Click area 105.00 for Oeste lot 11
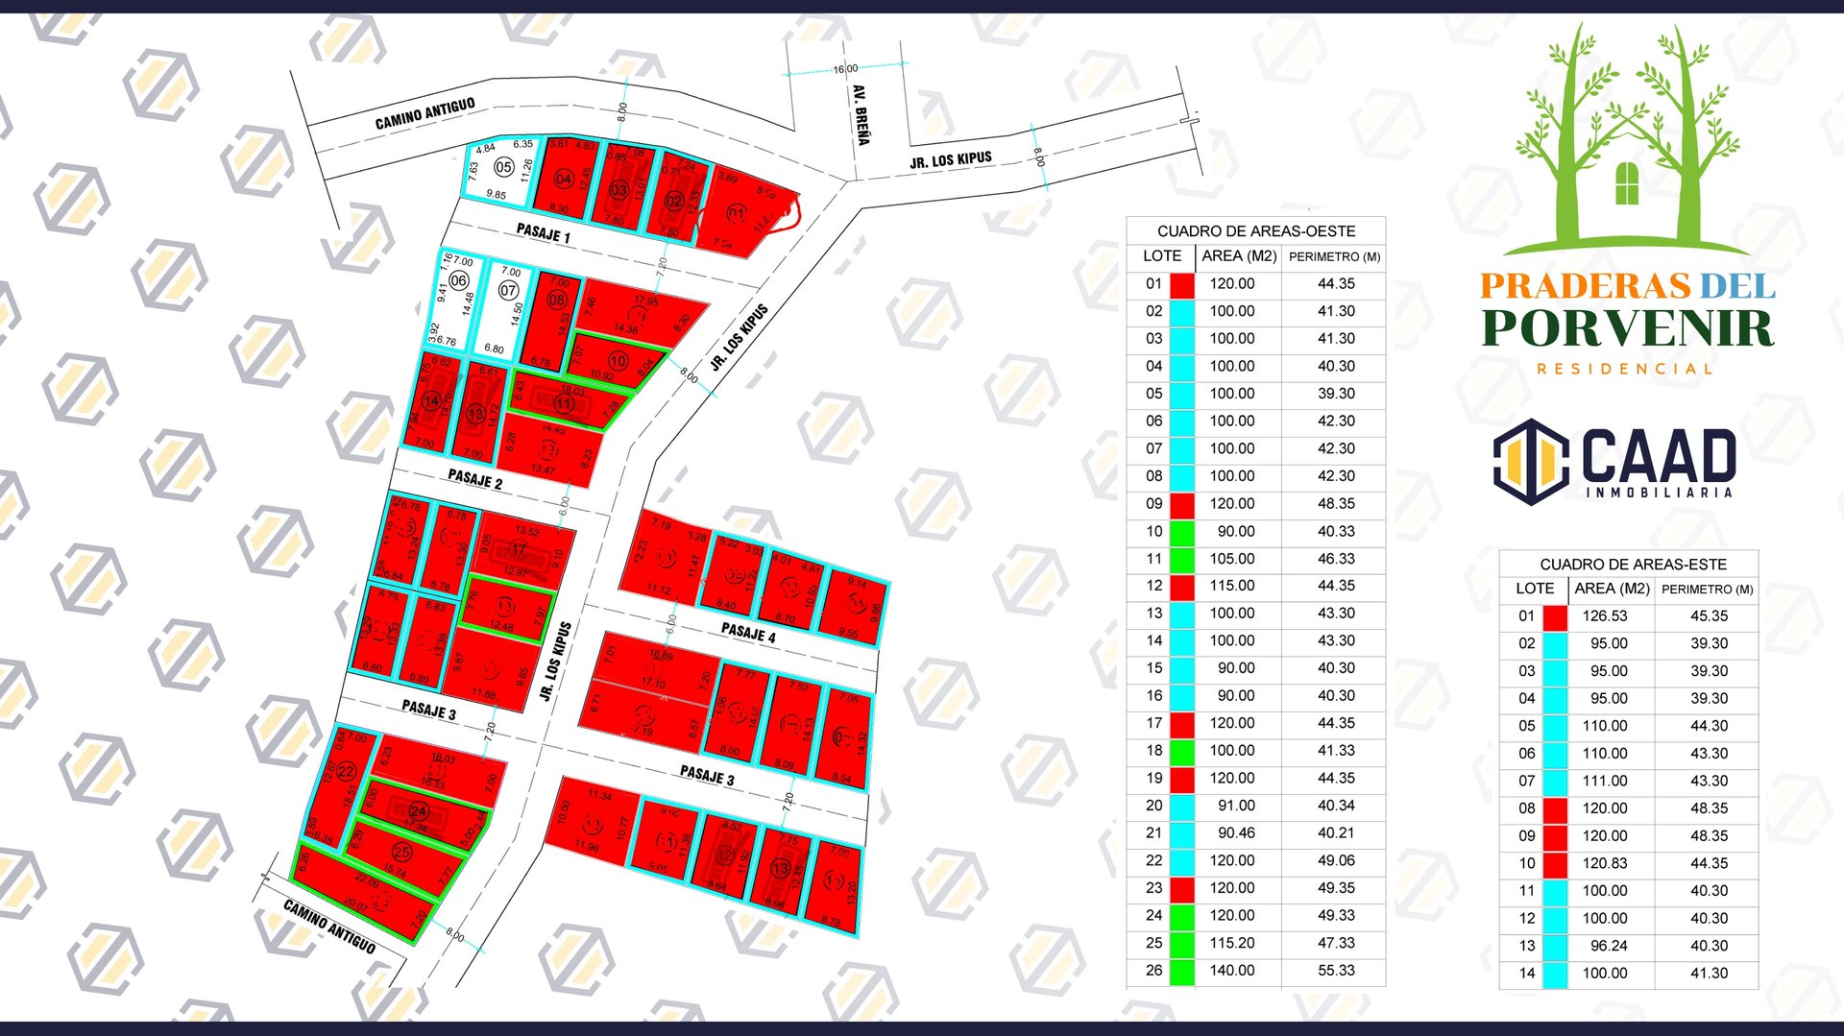Viewport: 1844px width, 1036px height. click(x=1232, y=559)
